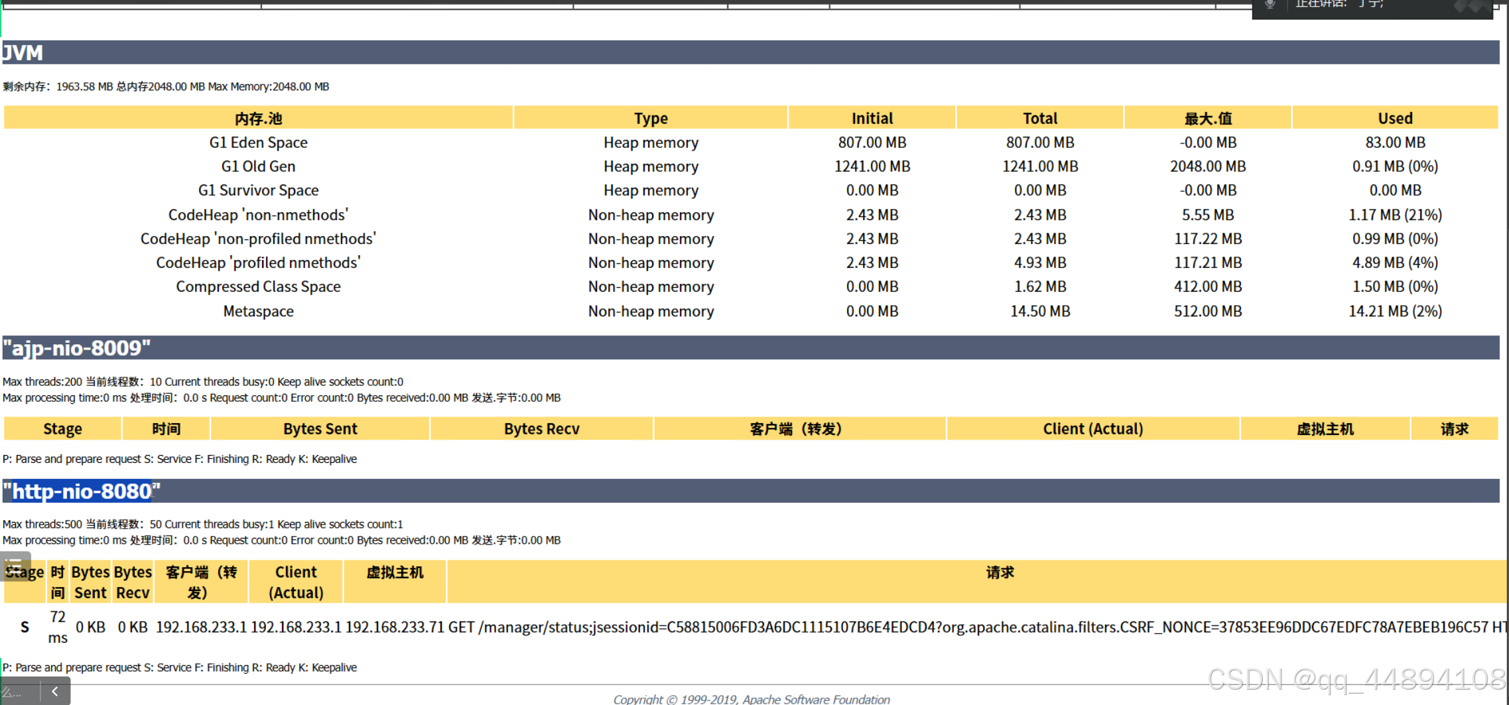This screenshot has height=705, width=1509.
Task: Click the 最大.值 column header
Action: [1208, 118]
